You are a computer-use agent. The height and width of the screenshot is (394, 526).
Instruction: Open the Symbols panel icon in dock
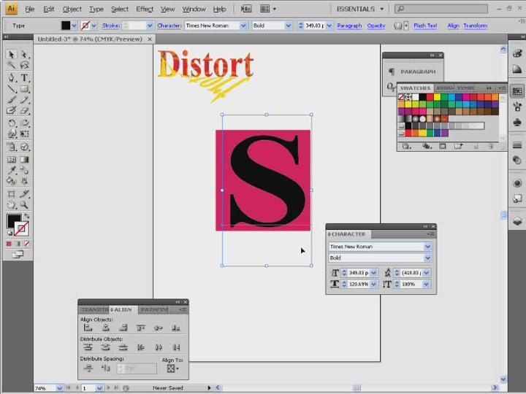517,123
